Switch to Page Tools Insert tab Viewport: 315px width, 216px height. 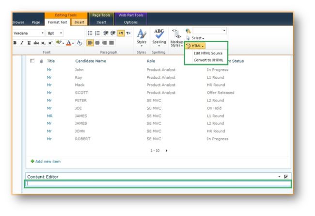(x=101, y=22)
